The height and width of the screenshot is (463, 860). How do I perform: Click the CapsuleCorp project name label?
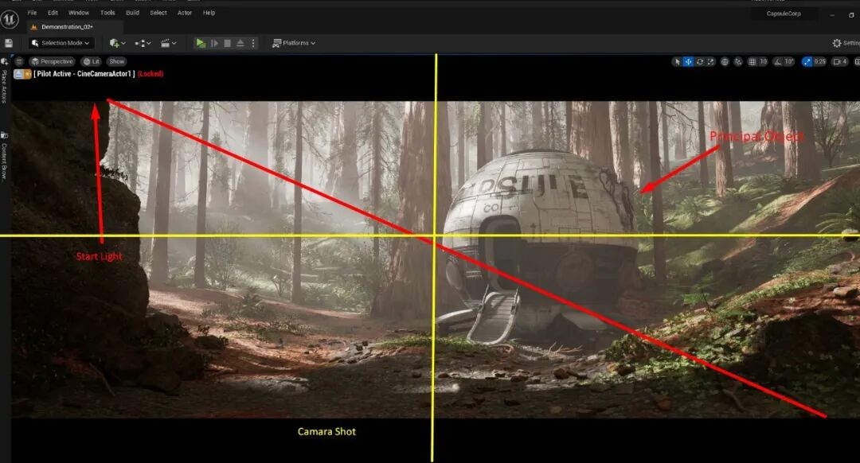point(784,14)
